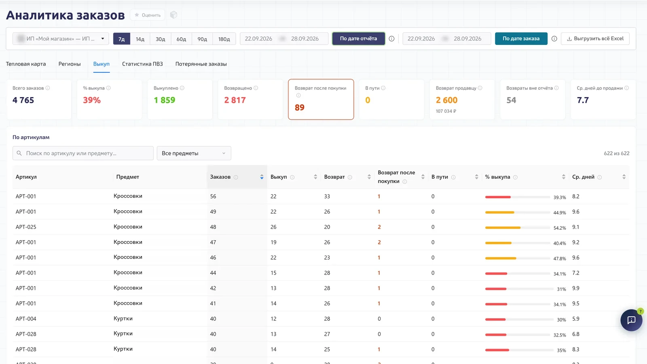
Task: Click the cube icon beside the Оценить button
Action: tap(173, 15)
